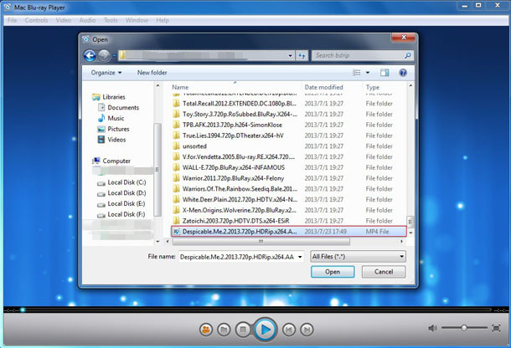Click the Open button in dialog

pyautogui.click(x=333, y=272)
